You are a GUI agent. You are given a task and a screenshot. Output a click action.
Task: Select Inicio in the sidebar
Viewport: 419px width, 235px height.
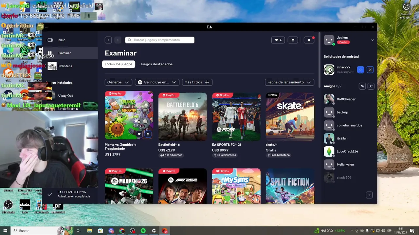[x=70, y=40]
